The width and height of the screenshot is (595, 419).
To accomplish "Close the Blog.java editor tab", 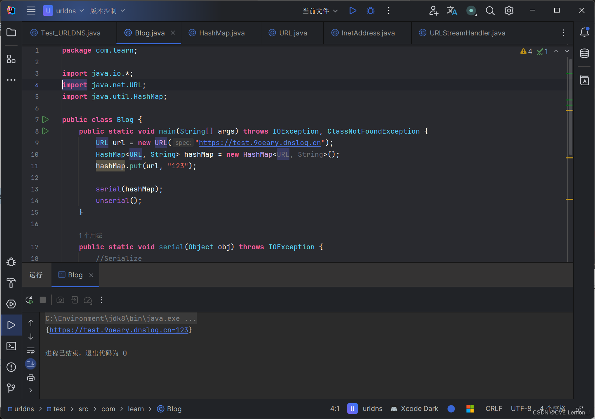I will pos(173,33).
